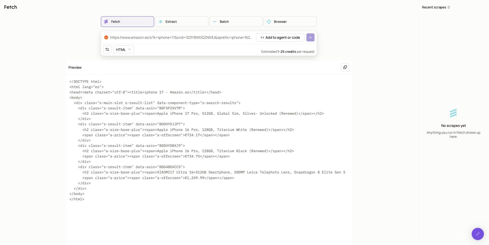Click the title line 'iphone 17 - Amazon.es'
489x245 pixels.
coord(145,92)
